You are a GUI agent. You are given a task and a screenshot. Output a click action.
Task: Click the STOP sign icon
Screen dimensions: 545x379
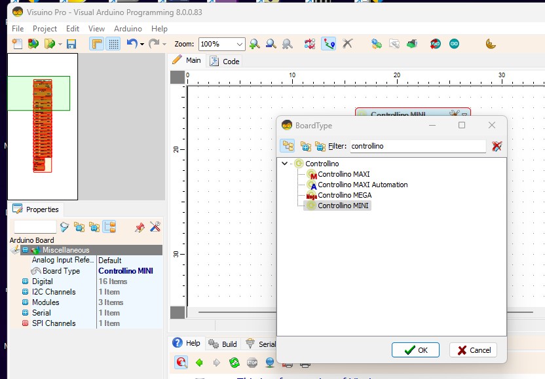(252, 363)
